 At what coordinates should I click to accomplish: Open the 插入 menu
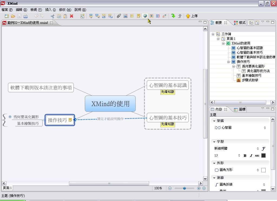[x=51, y=10]
